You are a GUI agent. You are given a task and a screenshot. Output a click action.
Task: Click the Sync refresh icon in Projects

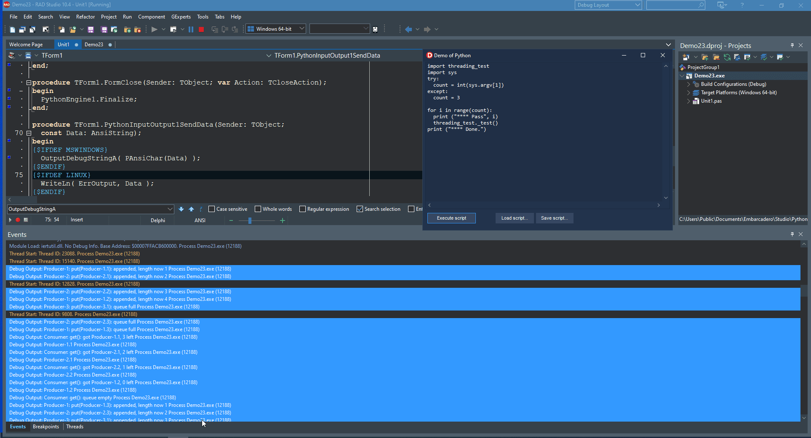(727, 57)
